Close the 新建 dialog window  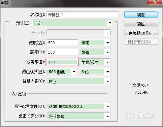point(155,2)
